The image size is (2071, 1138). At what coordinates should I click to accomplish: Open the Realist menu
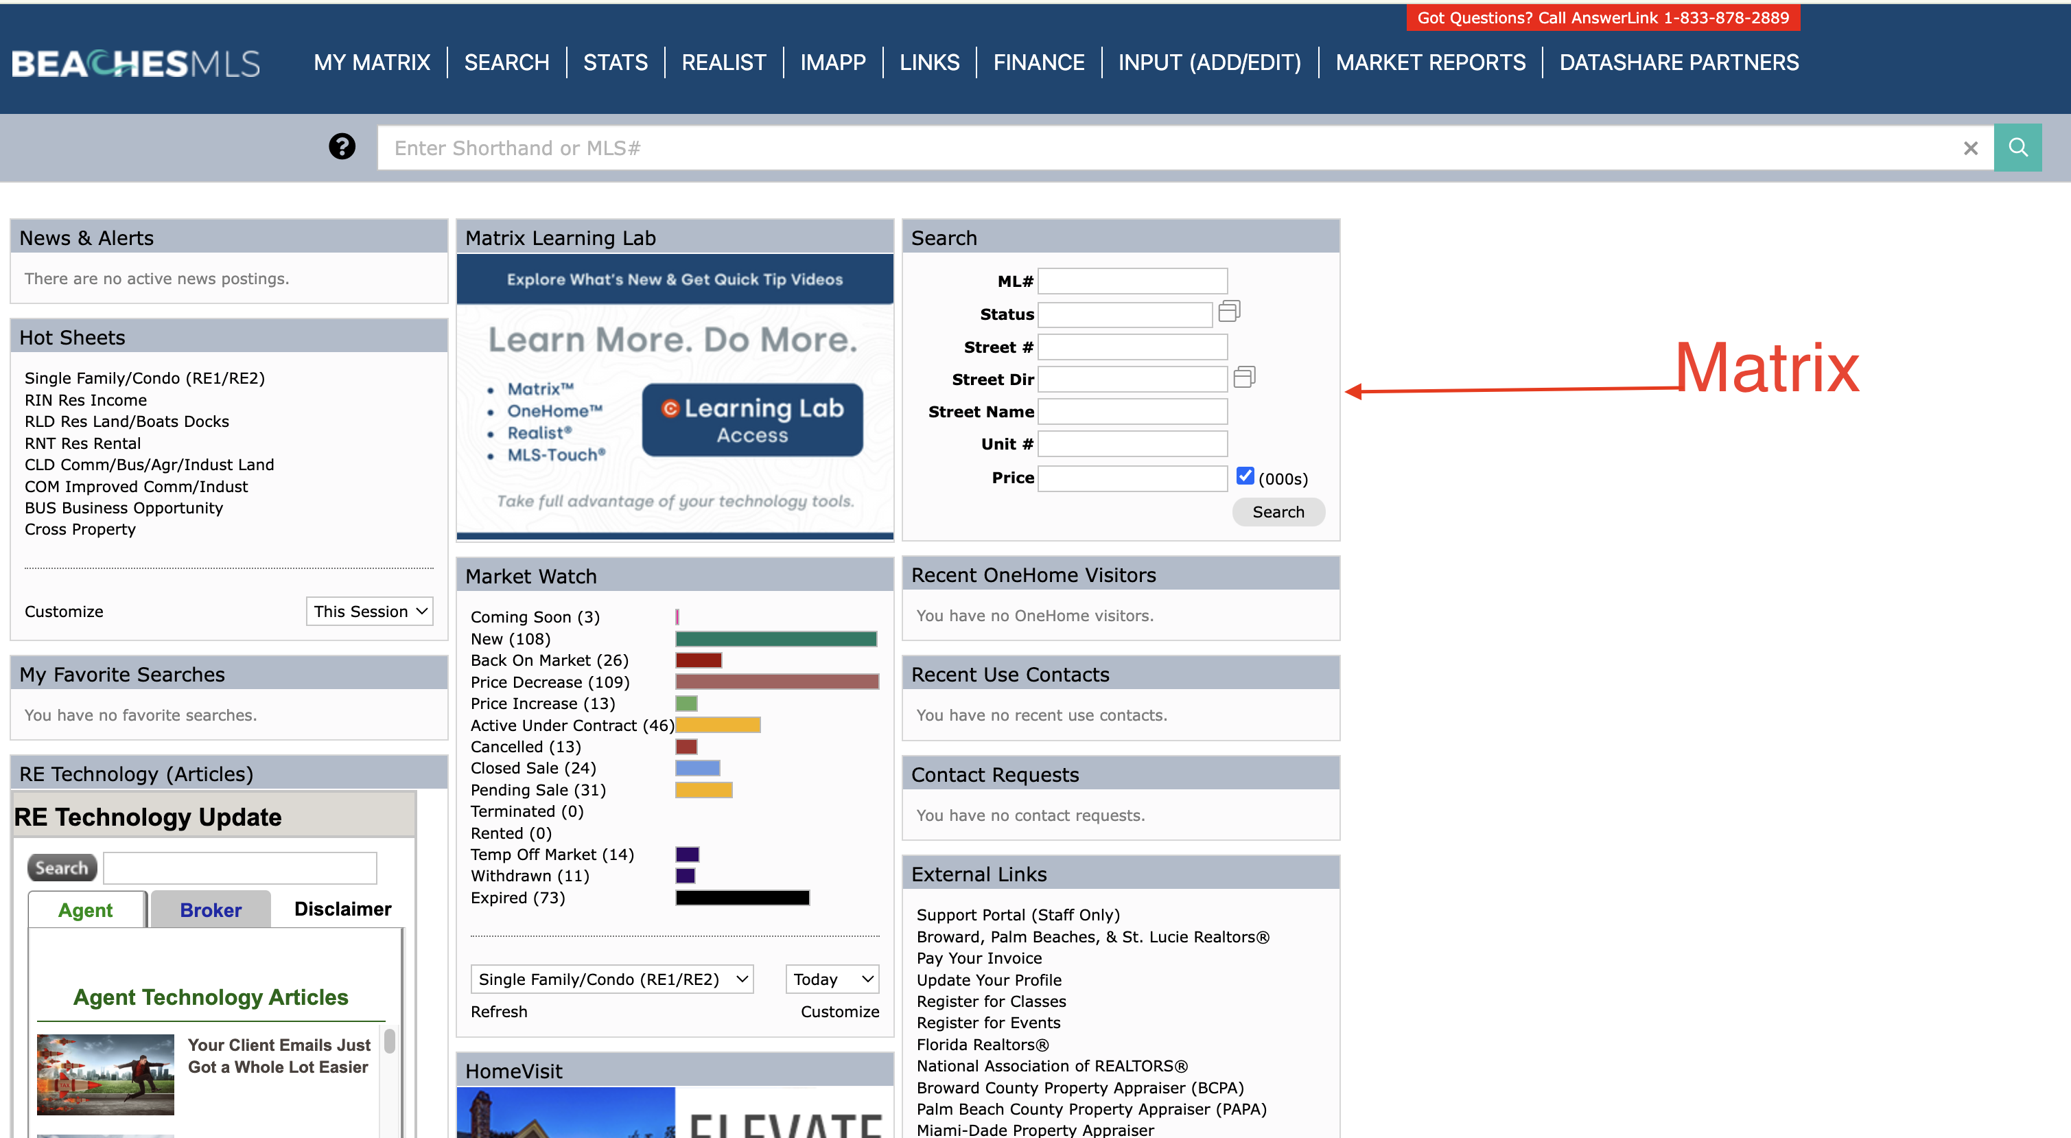tap(723, 62)
